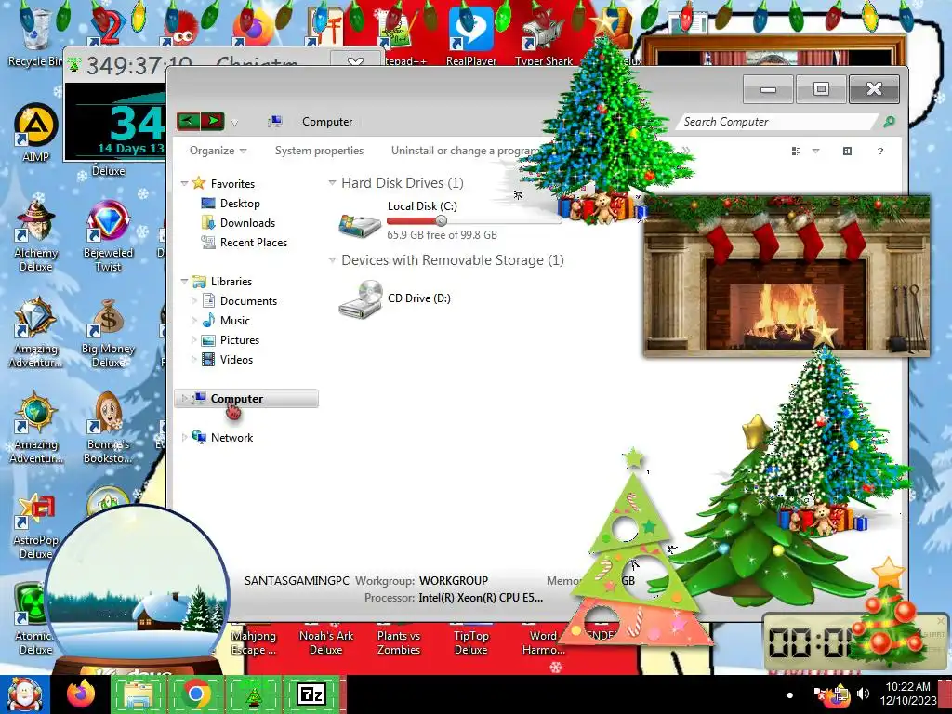
Task: Click the Explorer search magnifier icon
Action: point(889,122)
